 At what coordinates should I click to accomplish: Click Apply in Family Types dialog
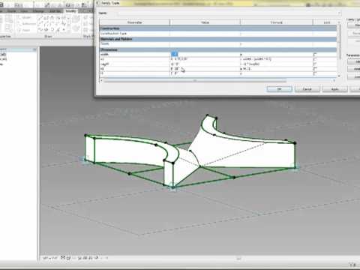335,89
